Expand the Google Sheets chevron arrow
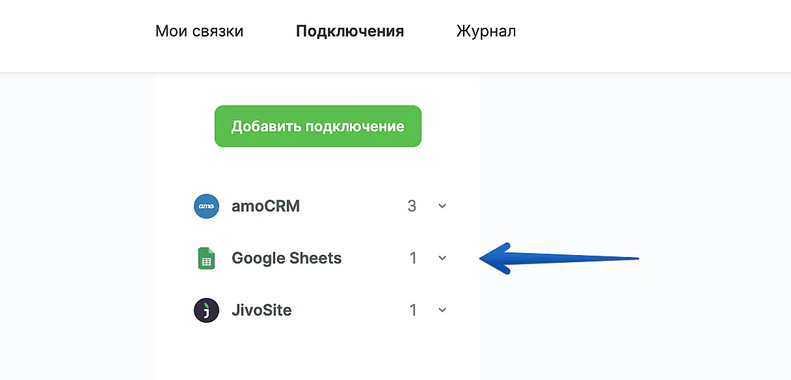This screenshot has height=380, width=791. 442,258
